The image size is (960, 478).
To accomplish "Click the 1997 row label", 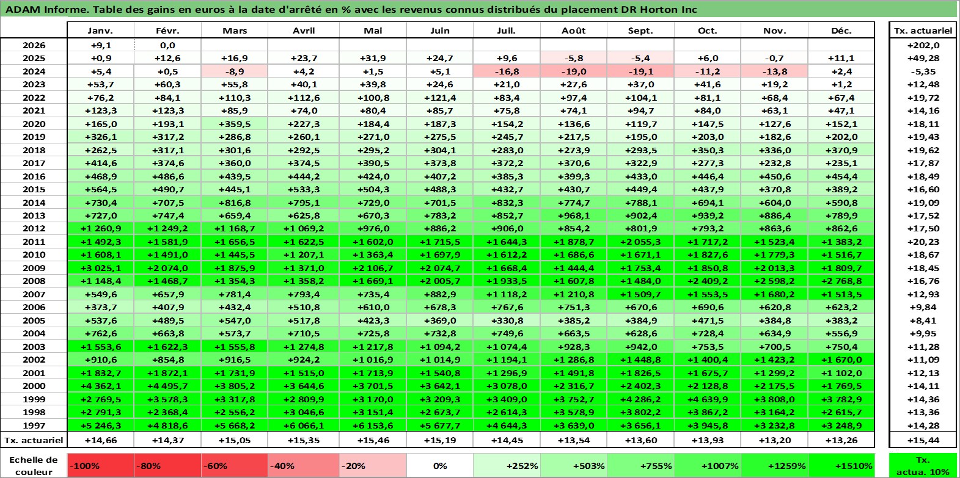I will (34, 425).
